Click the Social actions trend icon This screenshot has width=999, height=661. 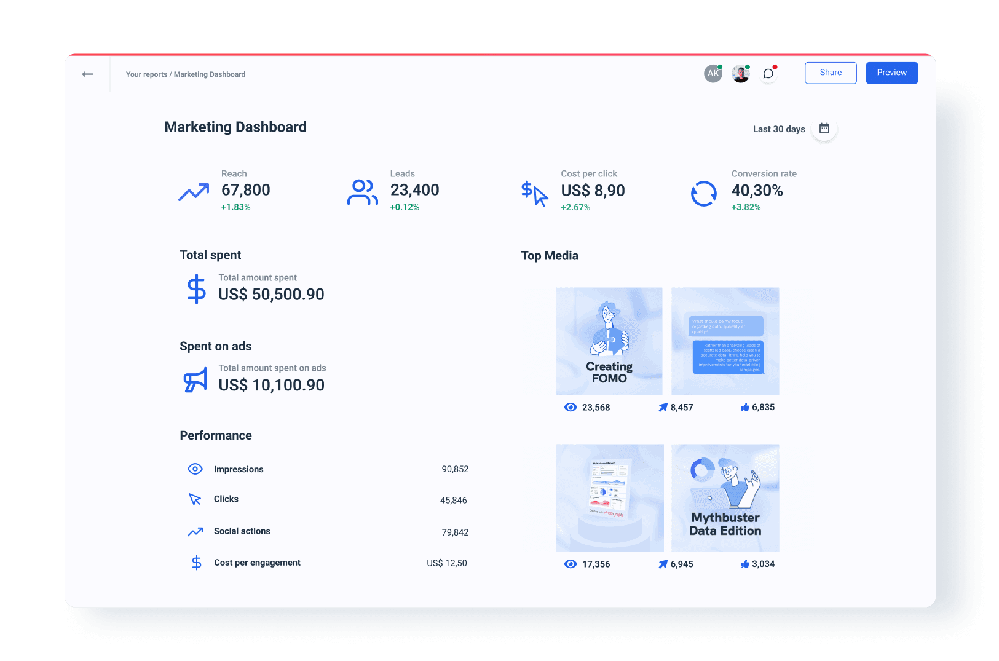point(195,531)
